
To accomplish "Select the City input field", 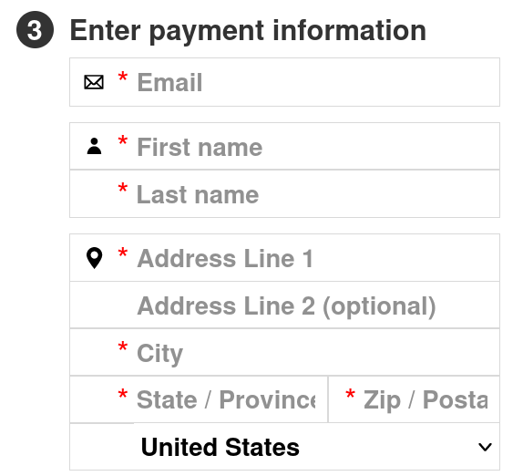I will click(284, 352).
